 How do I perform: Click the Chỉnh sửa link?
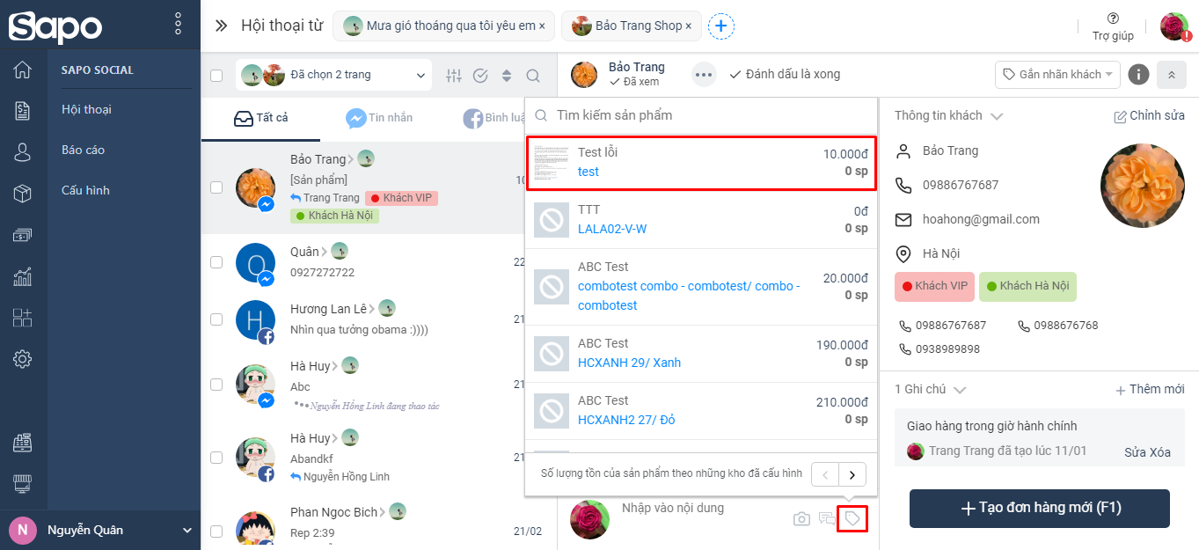(x=1149, y=116)
